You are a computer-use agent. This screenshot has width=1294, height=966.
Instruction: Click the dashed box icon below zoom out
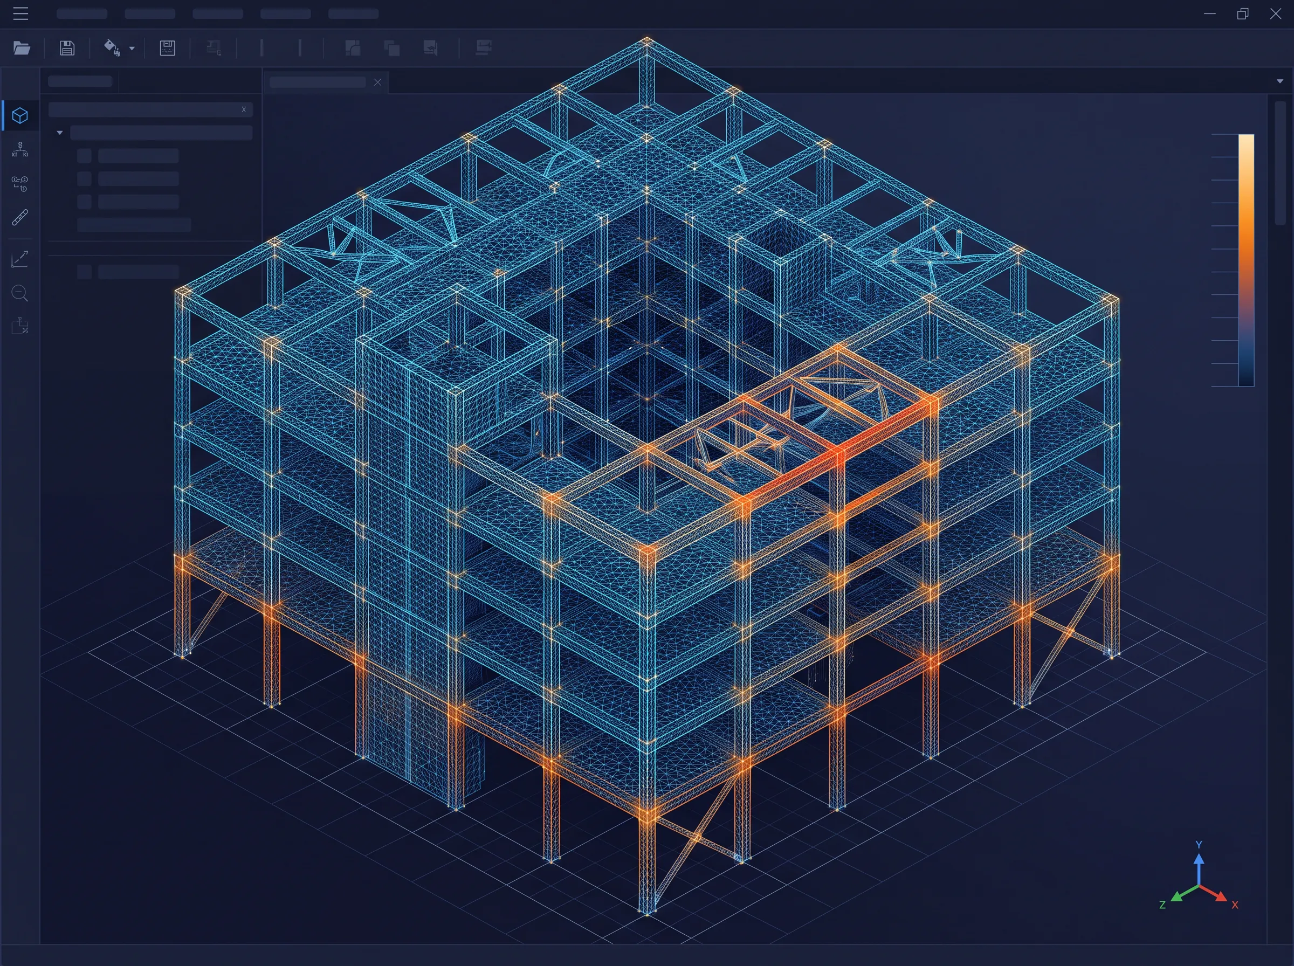coord(20,326)
